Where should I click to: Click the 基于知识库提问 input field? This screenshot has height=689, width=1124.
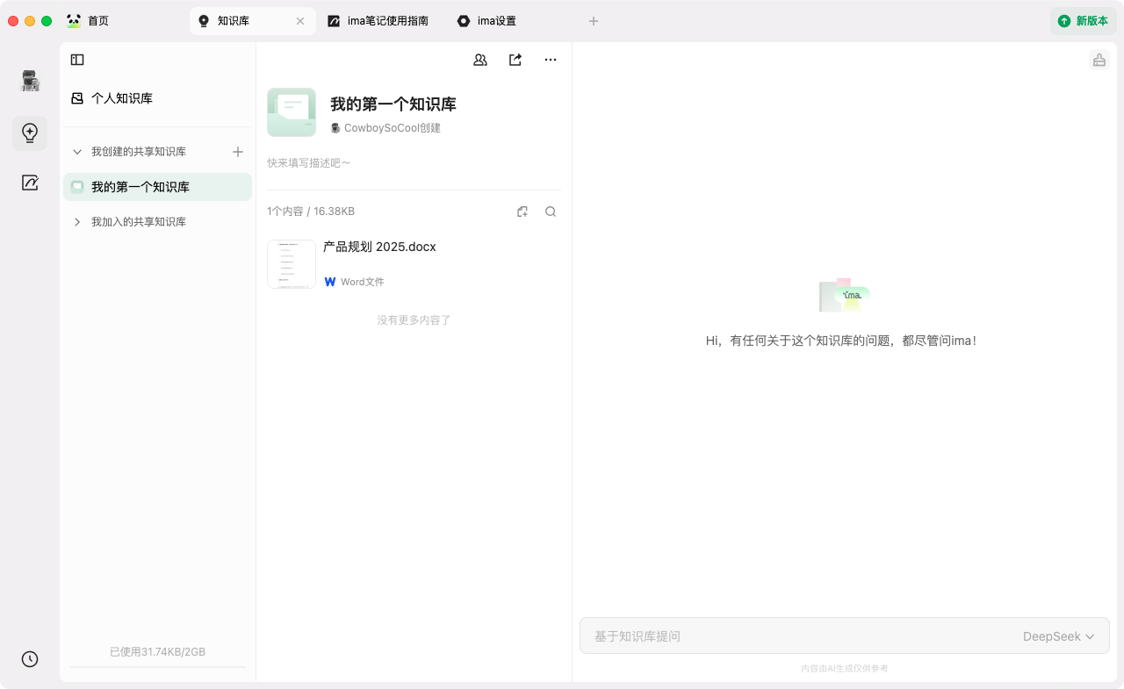(790, 636)
